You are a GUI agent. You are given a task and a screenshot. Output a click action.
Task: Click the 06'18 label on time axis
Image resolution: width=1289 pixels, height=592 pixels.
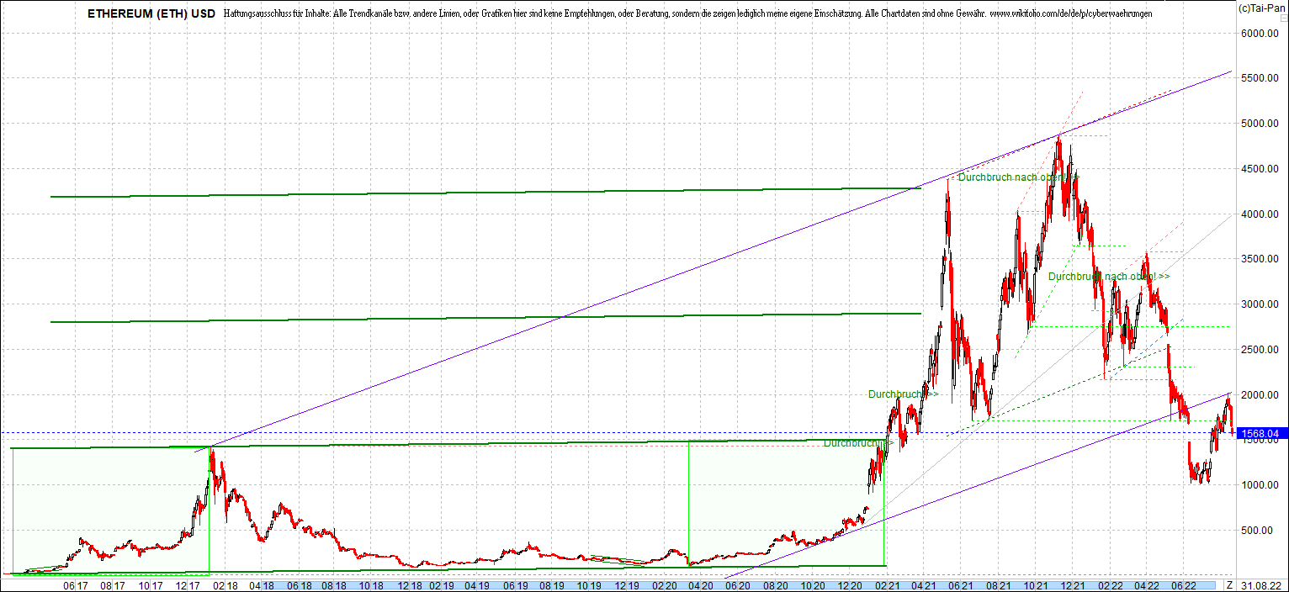point(300,585)
